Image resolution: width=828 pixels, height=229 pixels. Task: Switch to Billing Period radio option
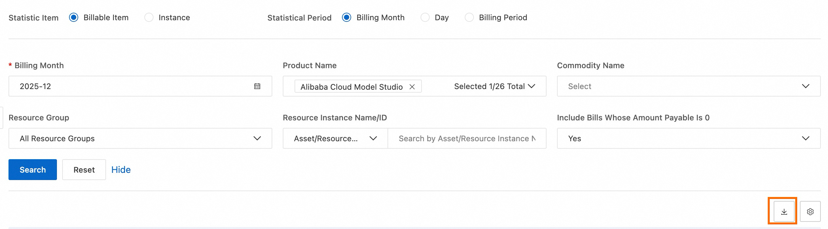point(469,18)
